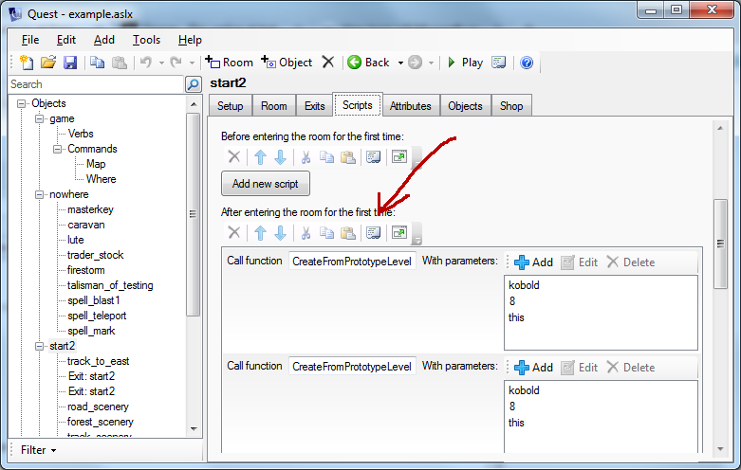
Task: Open the Forward history dropdown arrow
Action: 431,63
